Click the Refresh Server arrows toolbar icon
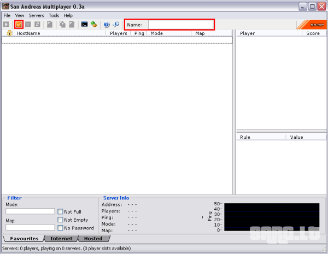Image resolution: width=328 pixels, height=254 pixels. pos(37,25)
